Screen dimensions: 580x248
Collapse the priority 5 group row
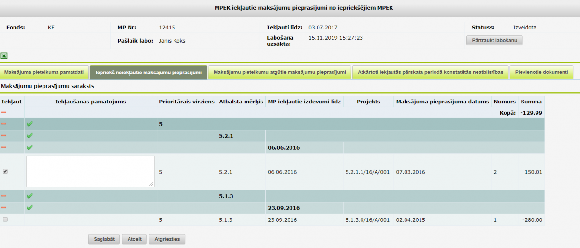point(4,124)
